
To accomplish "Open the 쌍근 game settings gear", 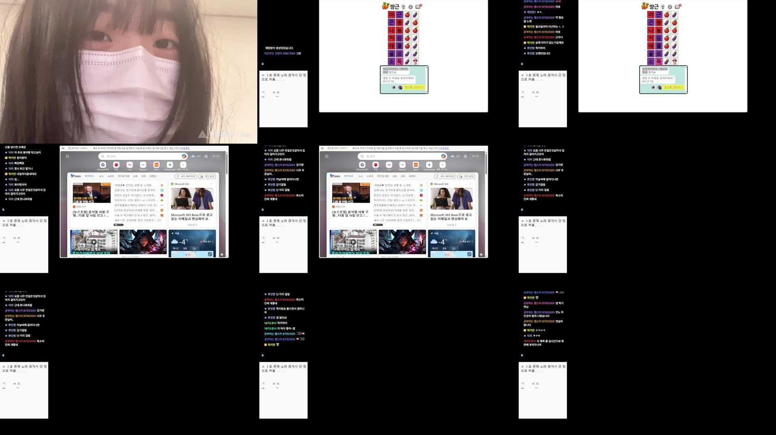I will (x=410, y=6).
